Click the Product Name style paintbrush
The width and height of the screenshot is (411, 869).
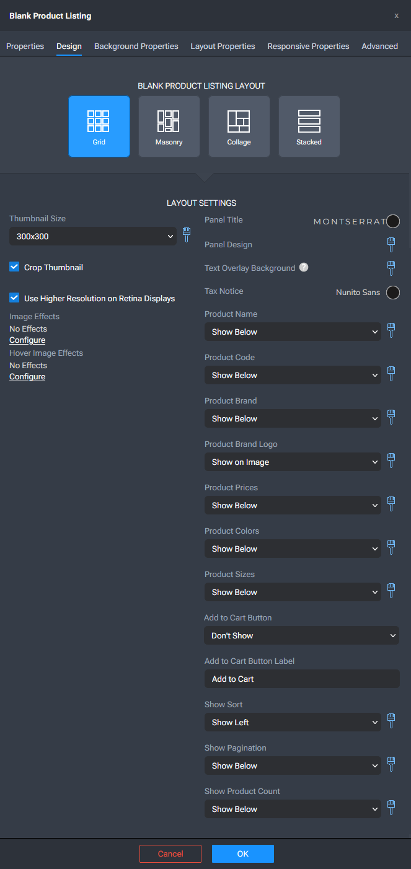[391, 330]
